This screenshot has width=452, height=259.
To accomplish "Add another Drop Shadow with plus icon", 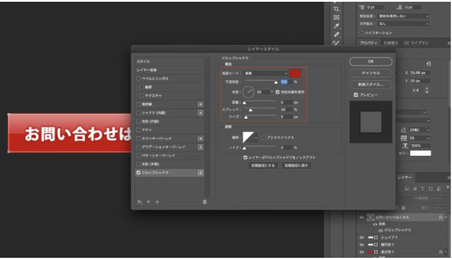I will [200, 173].
